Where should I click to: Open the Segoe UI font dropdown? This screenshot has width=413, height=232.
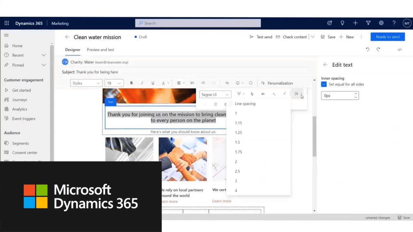pos(215,94)
